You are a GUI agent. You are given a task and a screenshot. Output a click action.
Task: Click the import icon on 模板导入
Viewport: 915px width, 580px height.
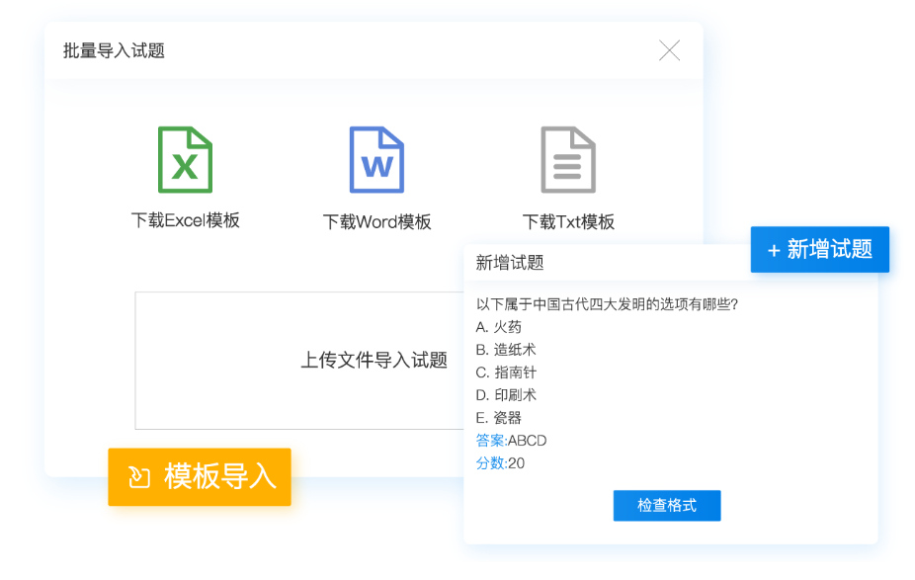[x=139, y=477]
